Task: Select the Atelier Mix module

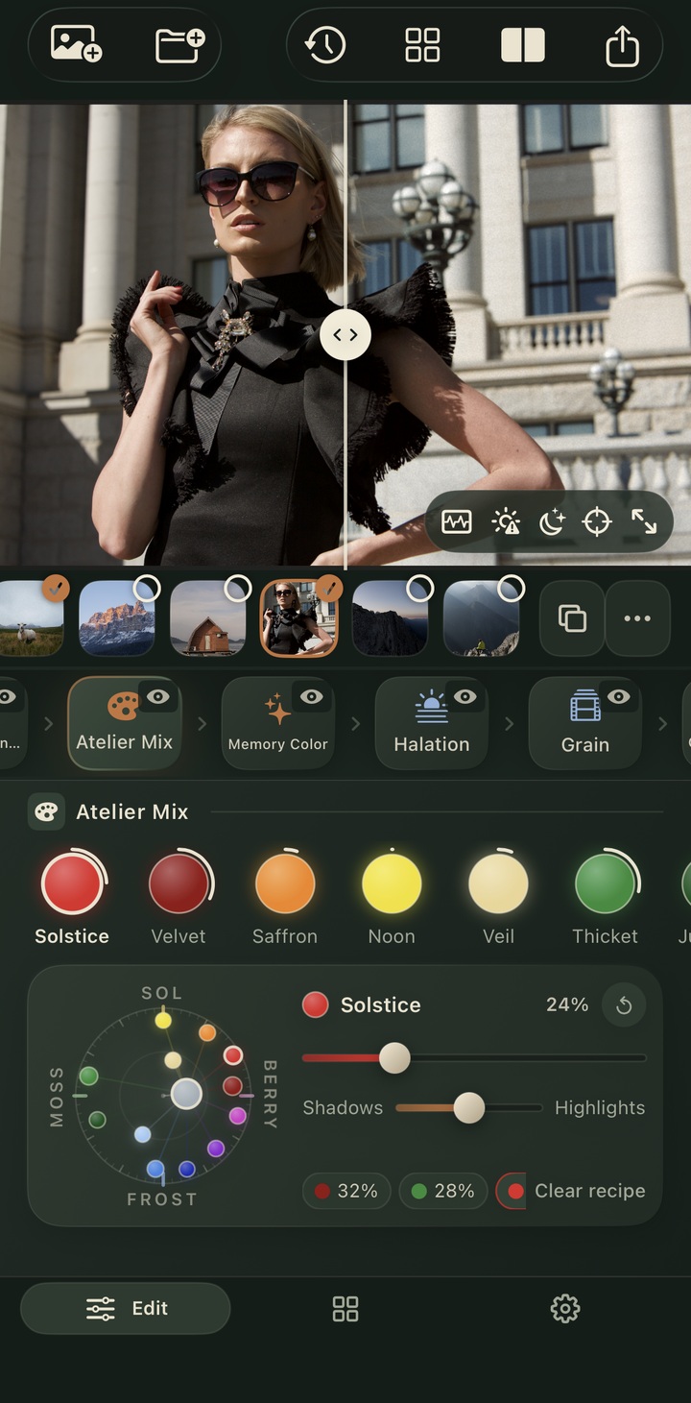Action: pos(125,723)
